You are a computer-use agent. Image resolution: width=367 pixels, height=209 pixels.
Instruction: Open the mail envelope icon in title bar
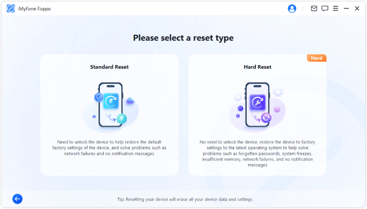[x=314, y=8]
